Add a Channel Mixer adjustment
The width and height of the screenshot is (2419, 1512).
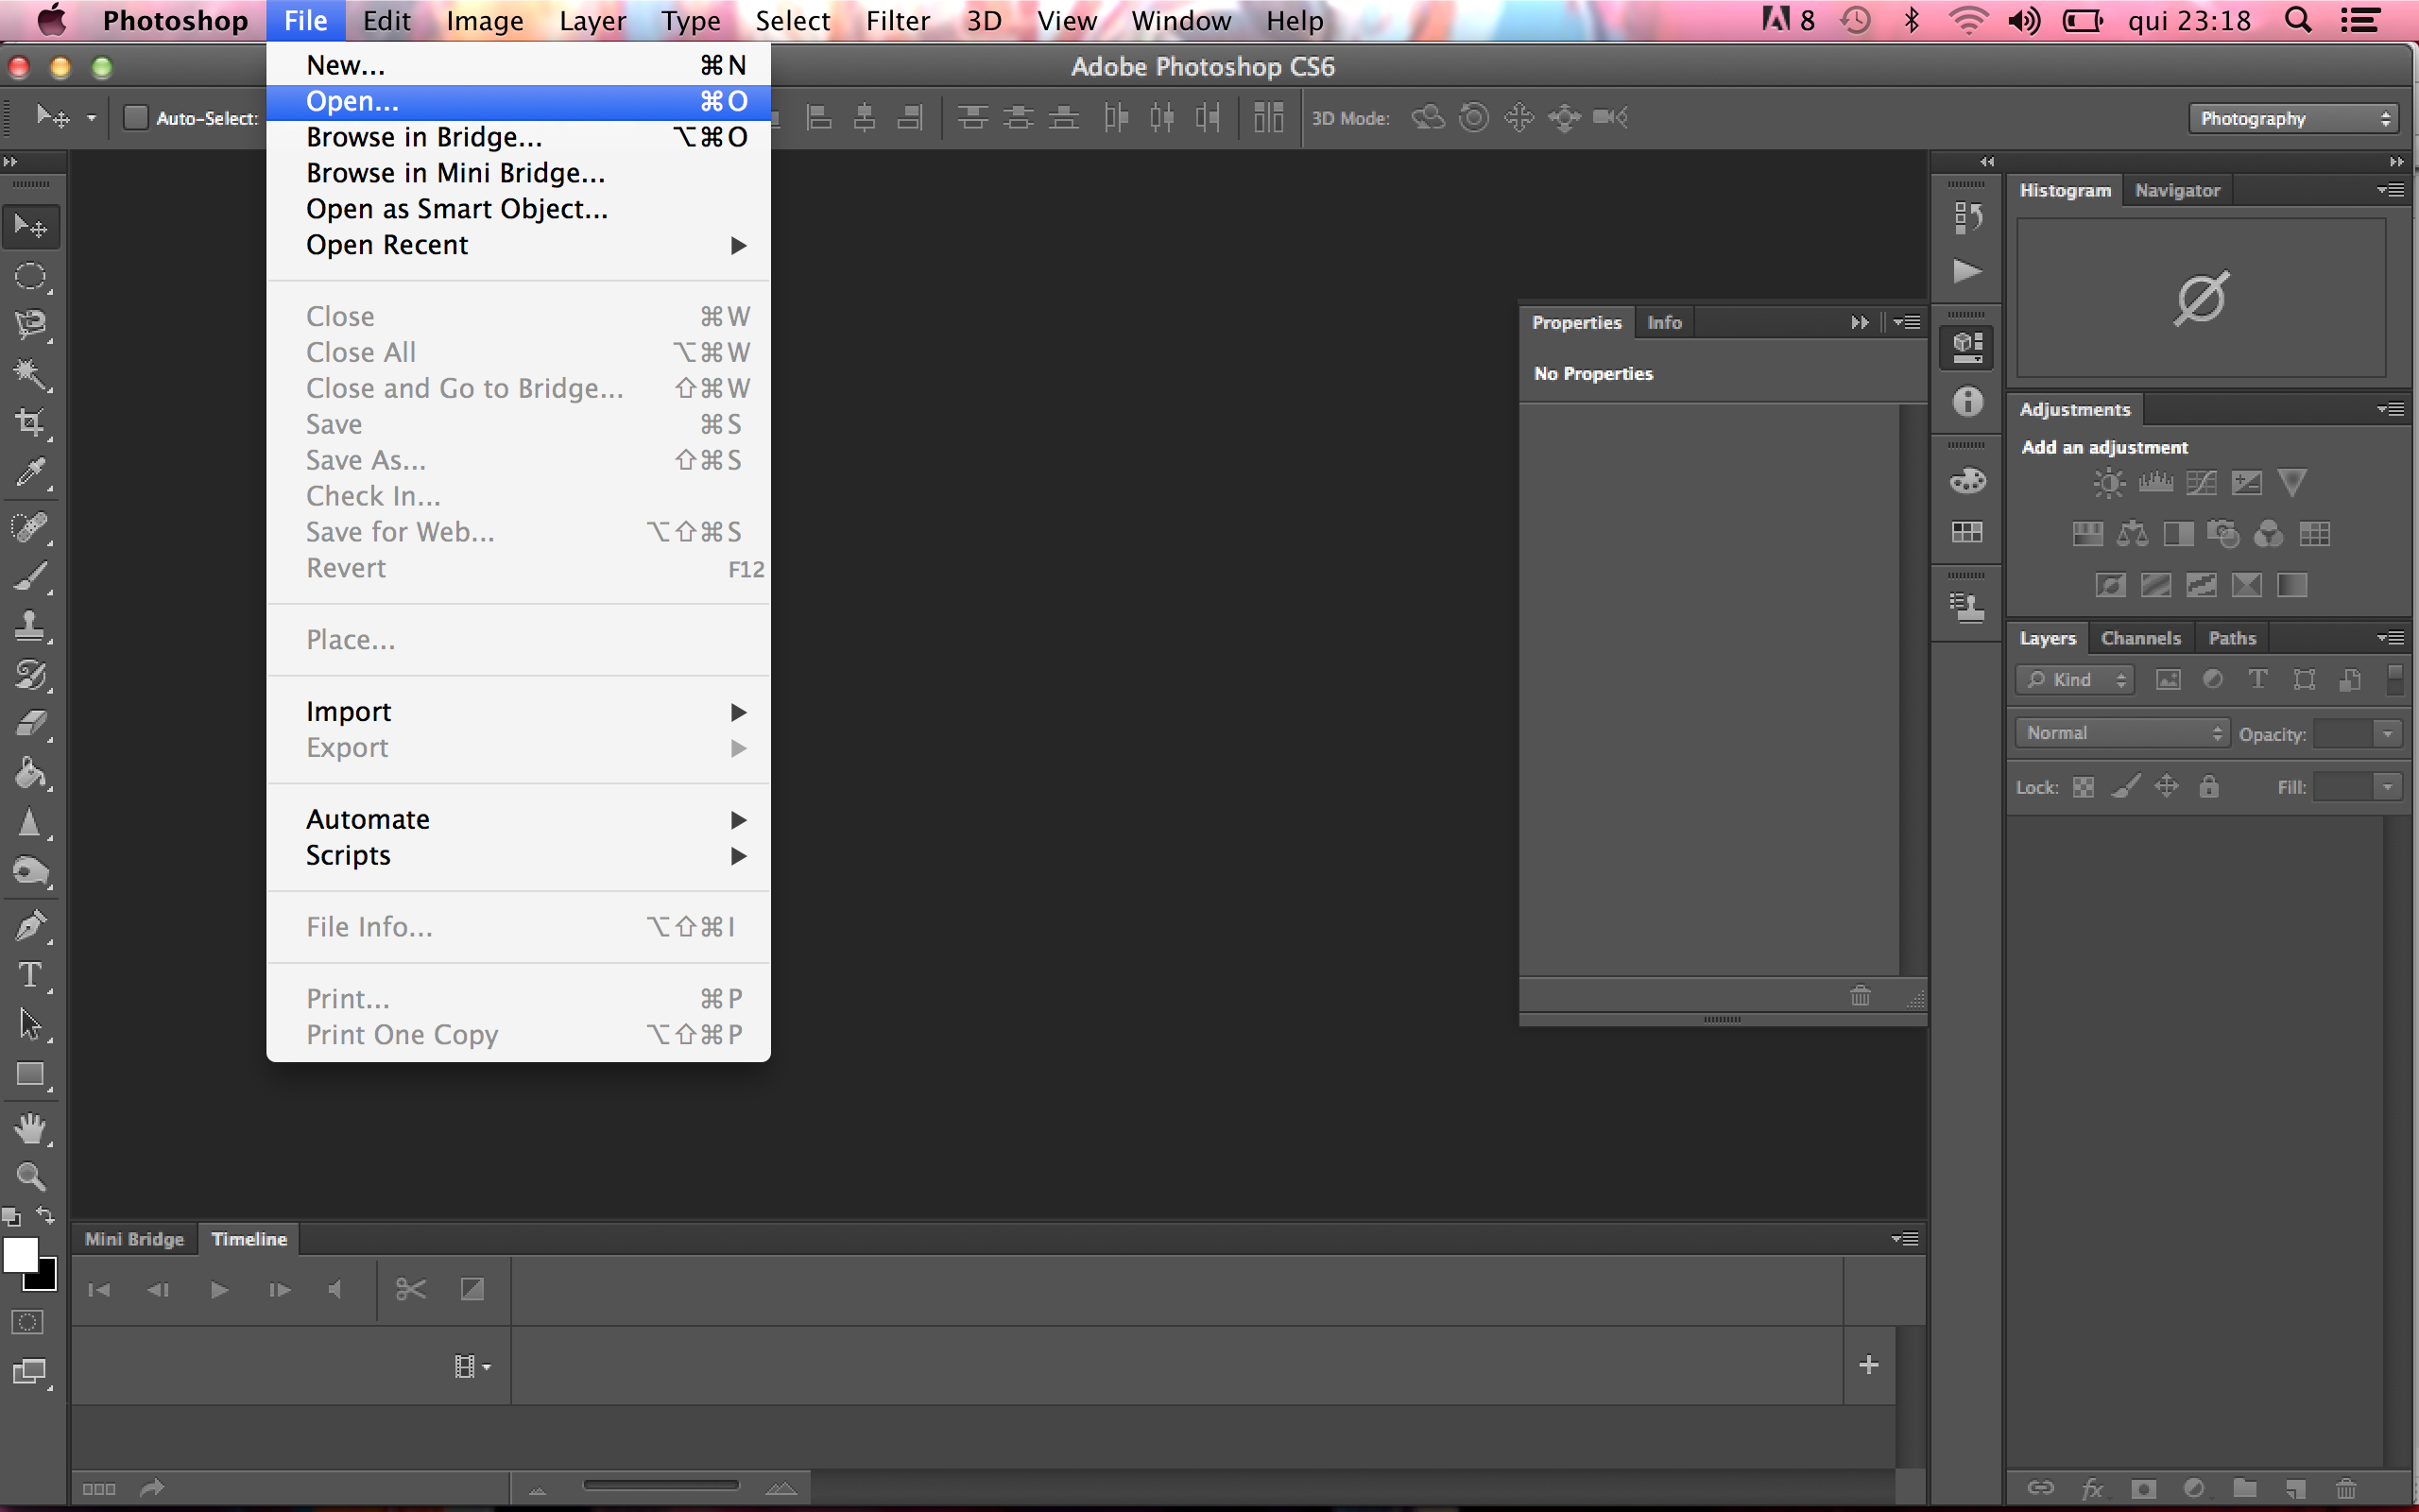pyautogui.click(x=2268, y=534)
